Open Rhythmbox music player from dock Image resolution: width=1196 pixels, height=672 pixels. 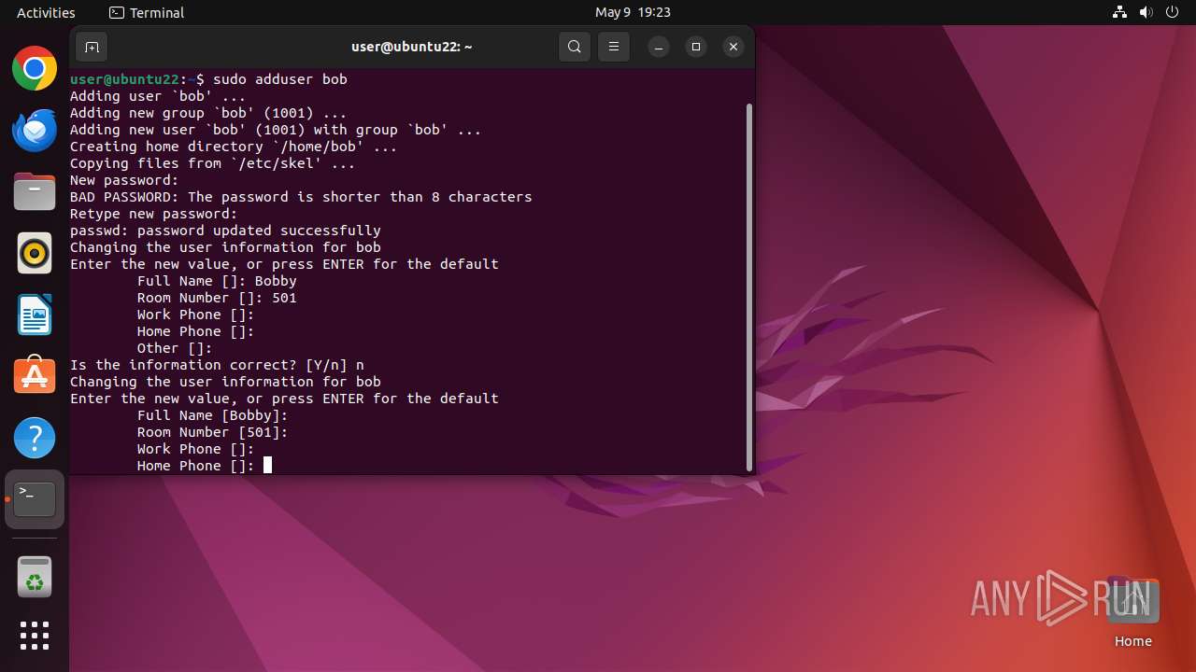(x=35, y=253)
